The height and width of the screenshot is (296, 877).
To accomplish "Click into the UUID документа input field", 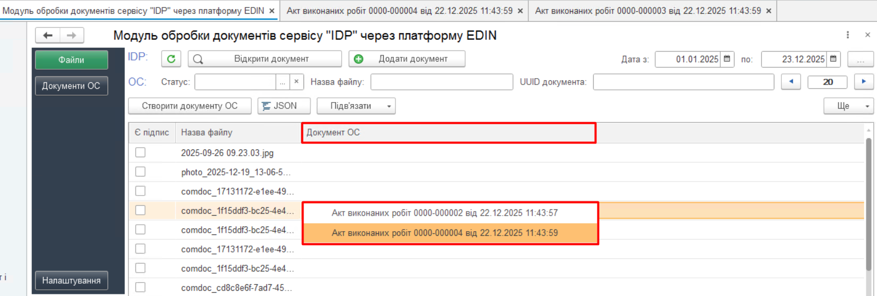I will [x=683, y=82].
